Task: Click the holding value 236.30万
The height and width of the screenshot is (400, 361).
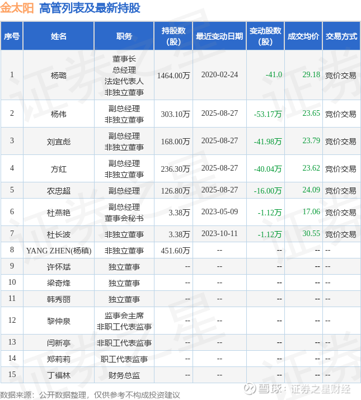Action: pos(175,168)
